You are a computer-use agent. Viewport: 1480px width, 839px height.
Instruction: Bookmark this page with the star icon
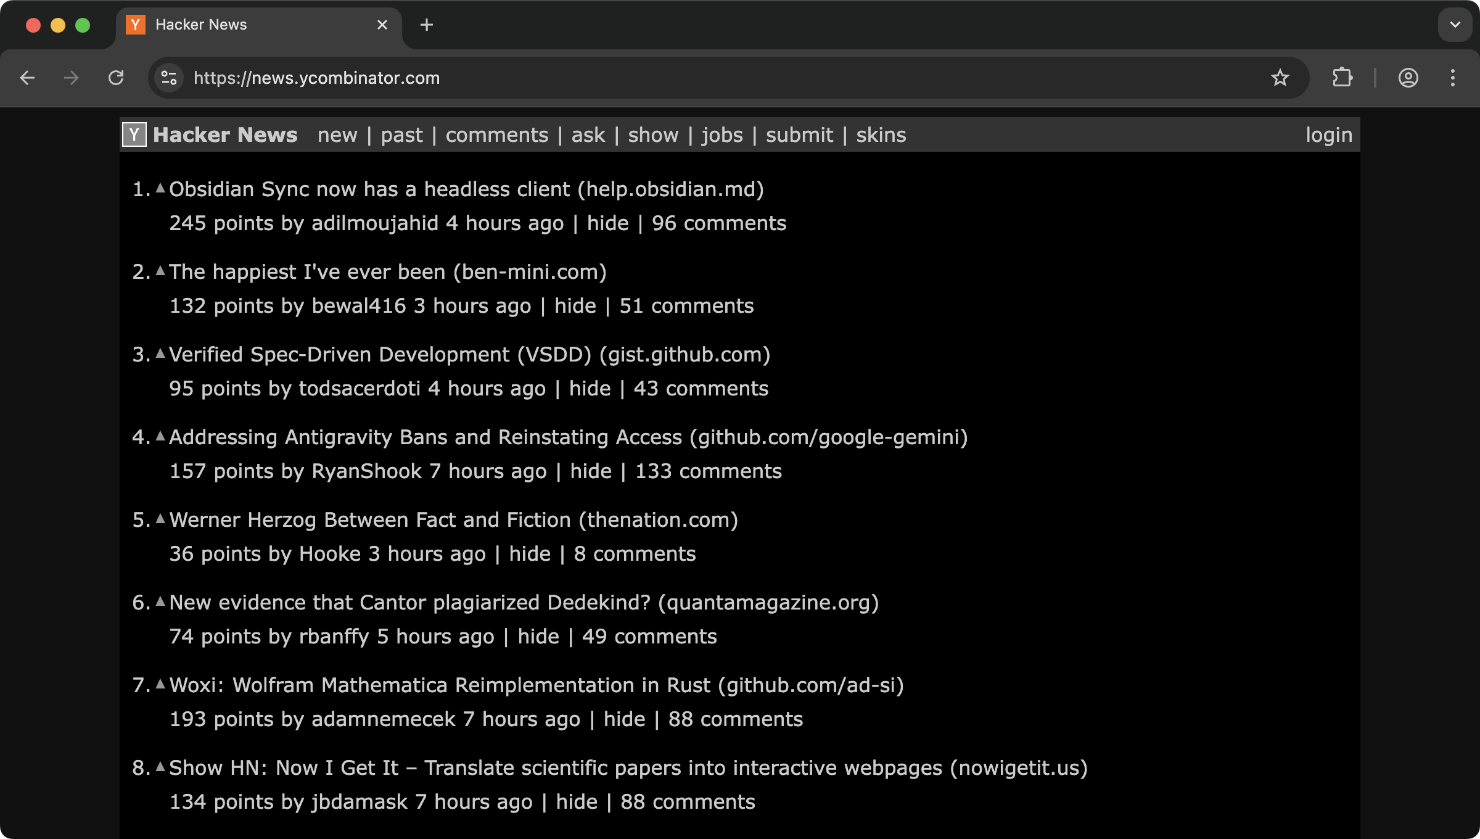coord(1280,78)
